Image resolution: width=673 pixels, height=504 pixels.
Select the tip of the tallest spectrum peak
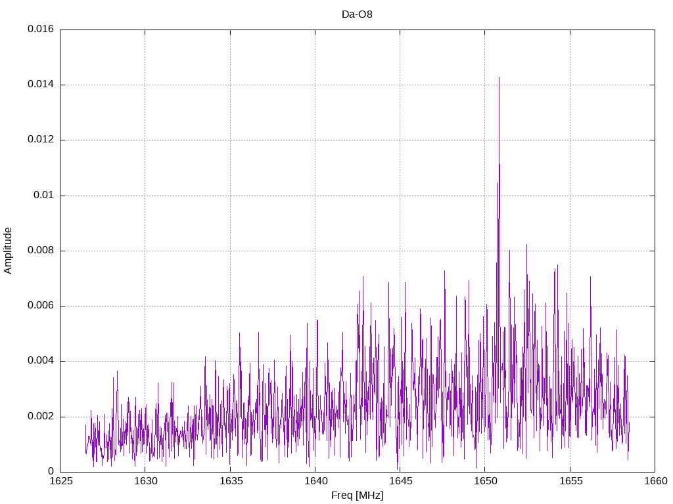[499, 78]
